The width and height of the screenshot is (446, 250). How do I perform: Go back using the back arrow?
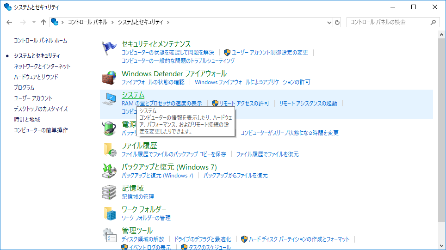click(x=9, y=22)
